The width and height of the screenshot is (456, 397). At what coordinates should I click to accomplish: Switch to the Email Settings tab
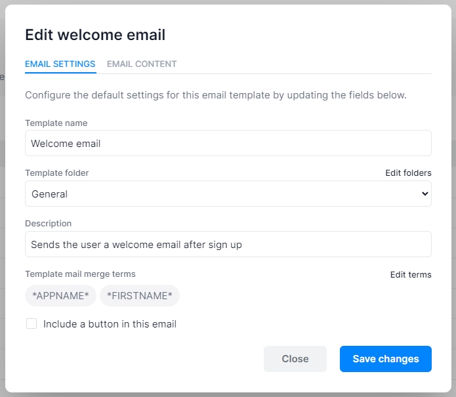[x=60, y=64]
